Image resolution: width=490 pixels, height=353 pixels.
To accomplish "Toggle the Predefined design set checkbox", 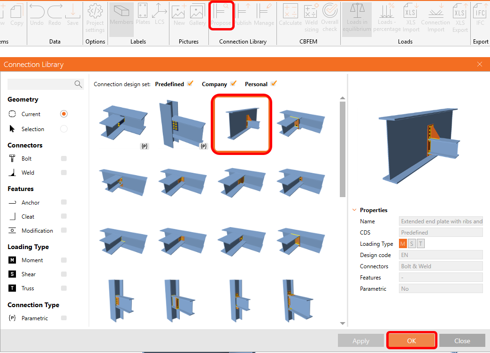I will click(190, 84).
